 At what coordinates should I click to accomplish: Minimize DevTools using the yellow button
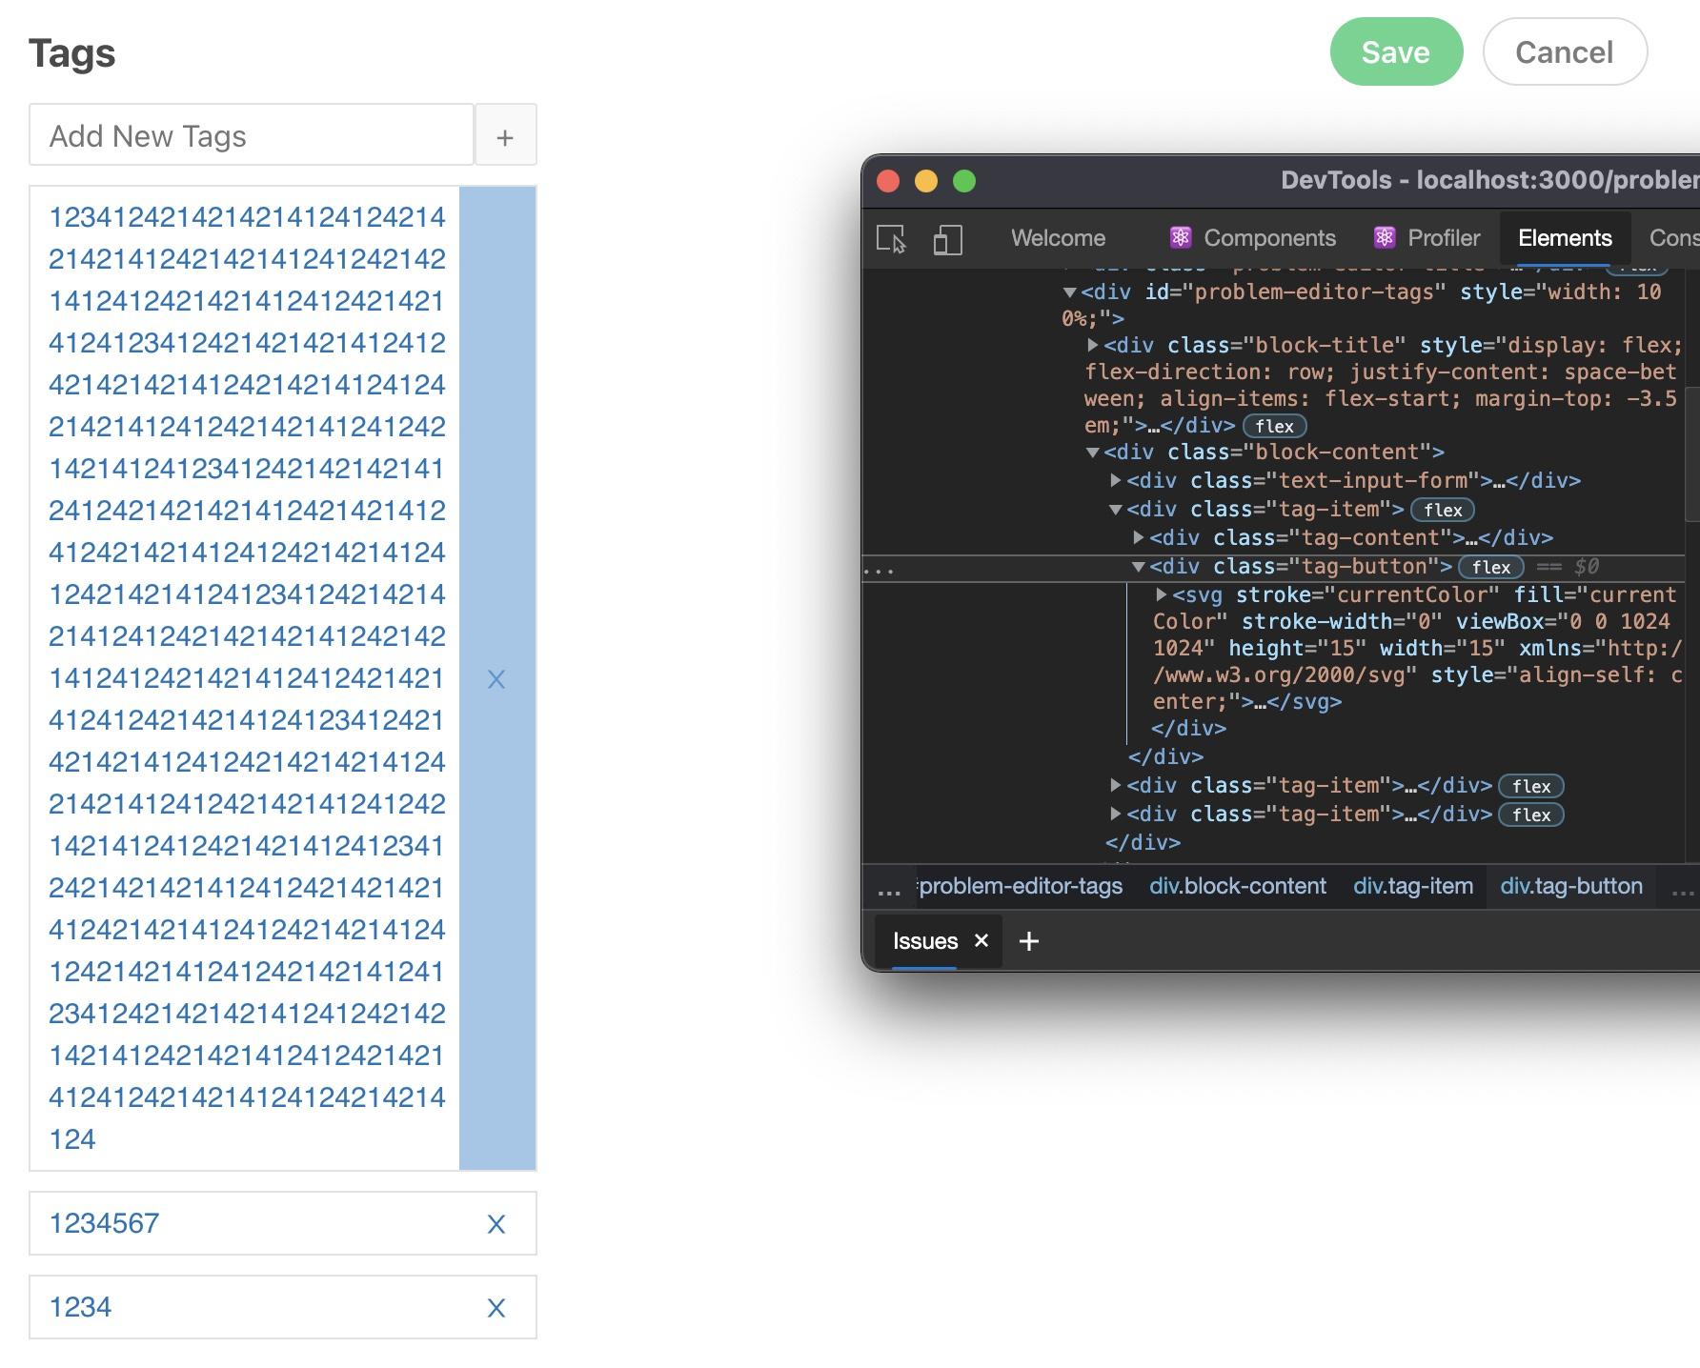926,181
